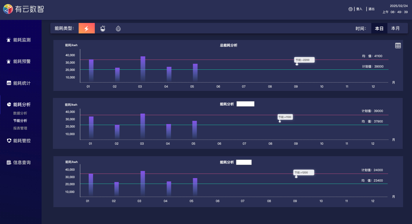
Task: Set time range to 本月
Action: (x=395, y=28)
